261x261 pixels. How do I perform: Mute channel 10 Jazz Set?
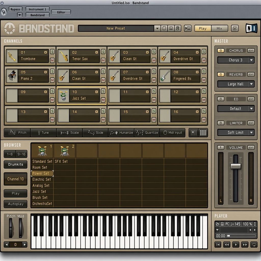(x=103, y=100)
